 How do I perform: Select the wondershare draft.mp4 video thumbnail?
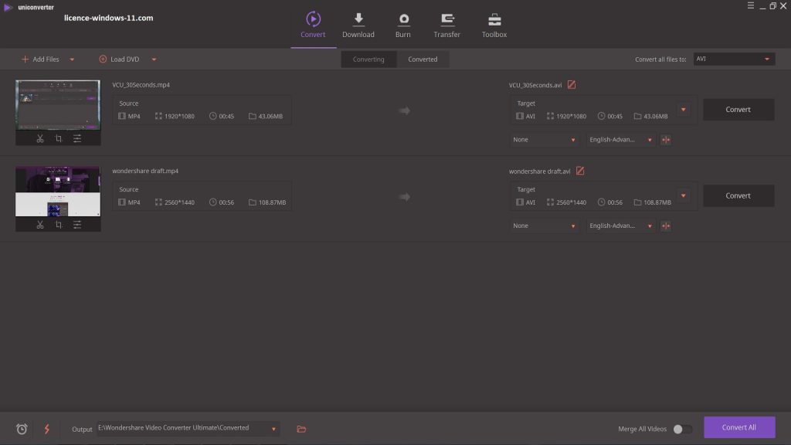click(x=58, y=192)
